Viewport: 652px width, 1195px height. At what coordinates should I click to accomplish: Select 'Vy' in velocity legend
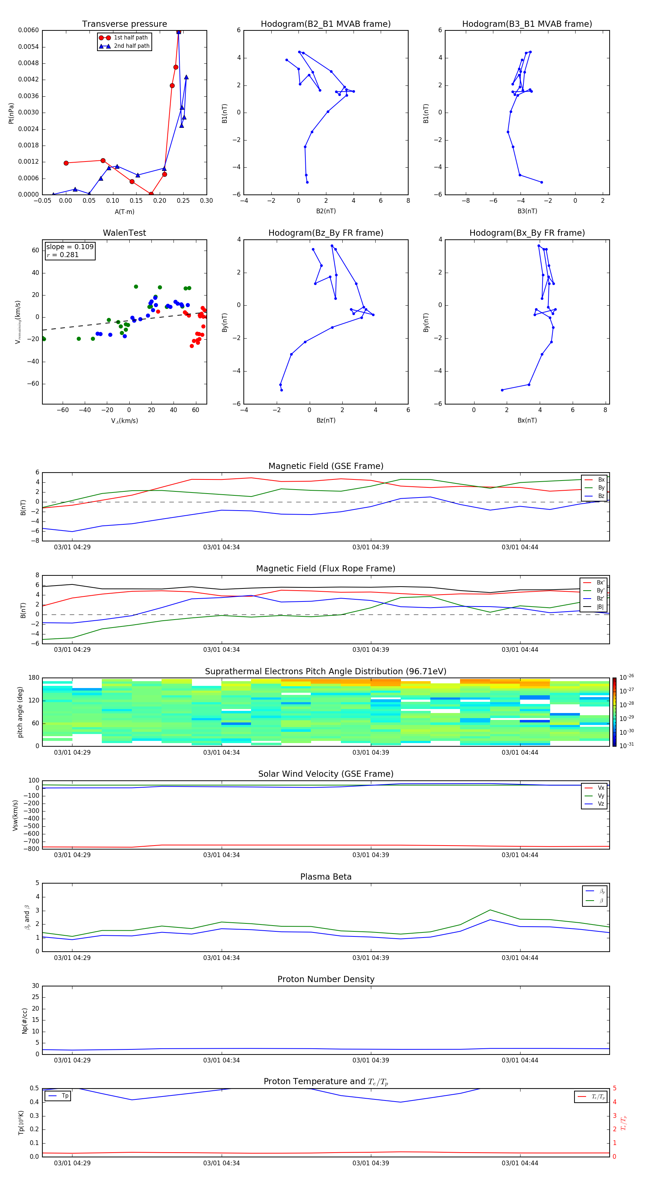(x=594, y=796)
